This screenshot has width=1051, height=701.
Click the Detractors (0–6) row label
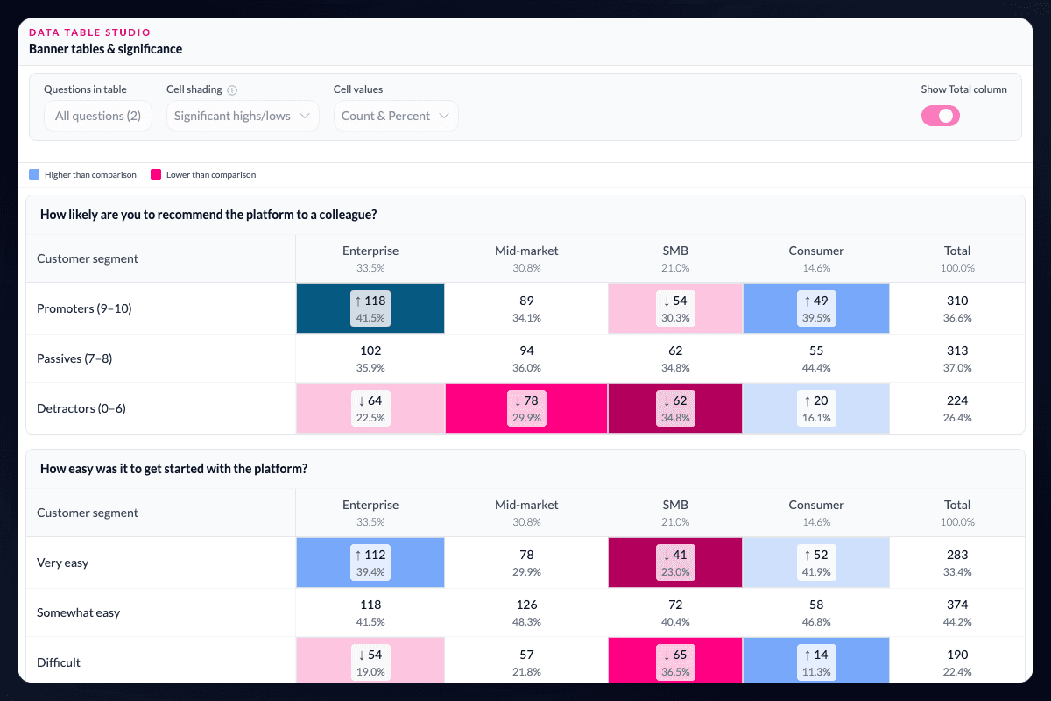coord(81,408)
